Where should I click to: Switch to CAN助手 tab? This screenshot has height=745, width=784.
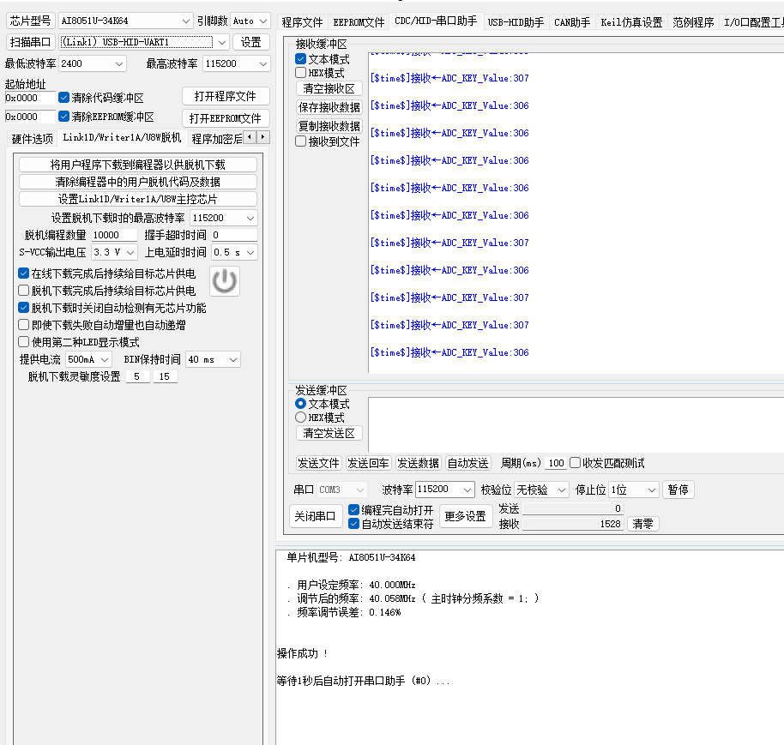572,22
